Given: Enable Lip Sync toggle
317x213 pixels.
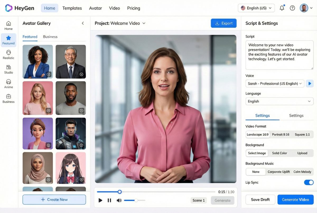Looking at the screenshot, I should coord(309,182).
